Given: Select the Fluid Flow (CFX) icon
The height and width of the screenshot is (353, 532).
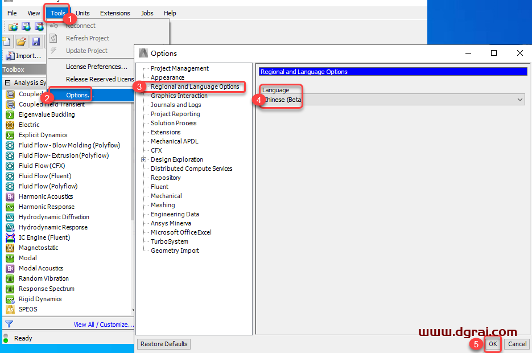Looking at the screenshot, I should pyautogui.click(x=10, y=166).
